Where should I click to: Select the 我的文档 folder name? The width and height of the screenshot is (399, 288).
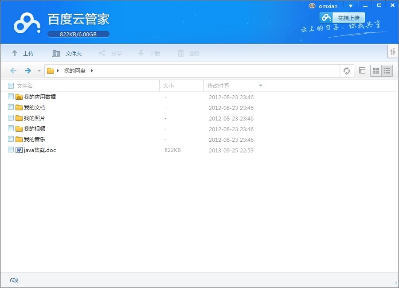pyautogui.click(x=35, y=107)
